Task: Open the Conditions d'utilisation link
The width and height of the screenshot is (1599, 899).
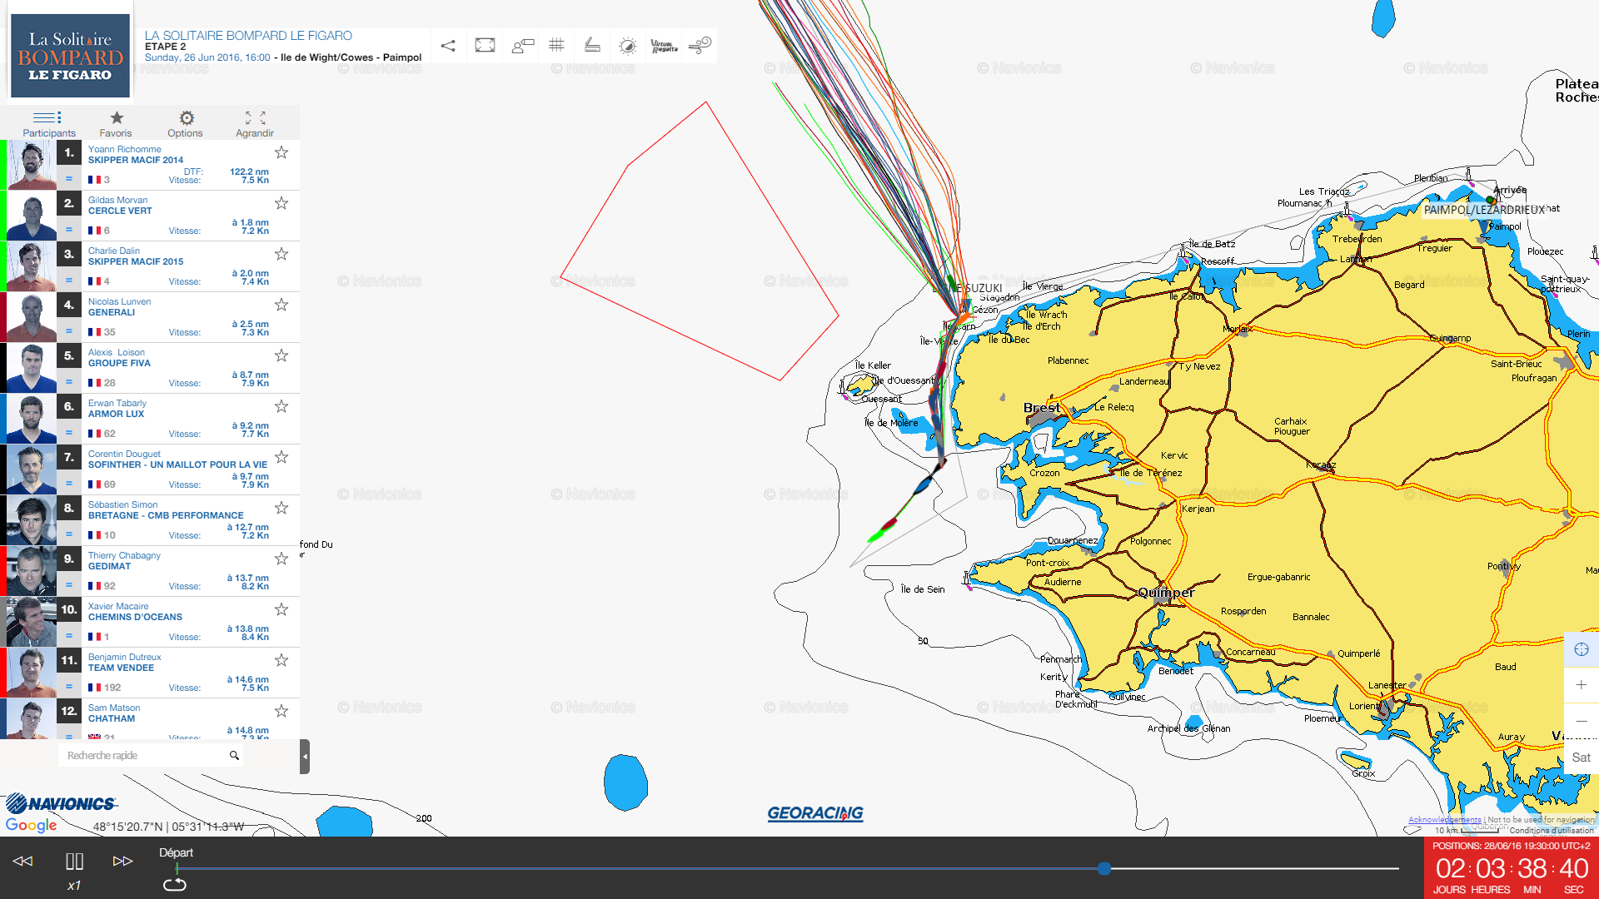Action: [1552, 831]
